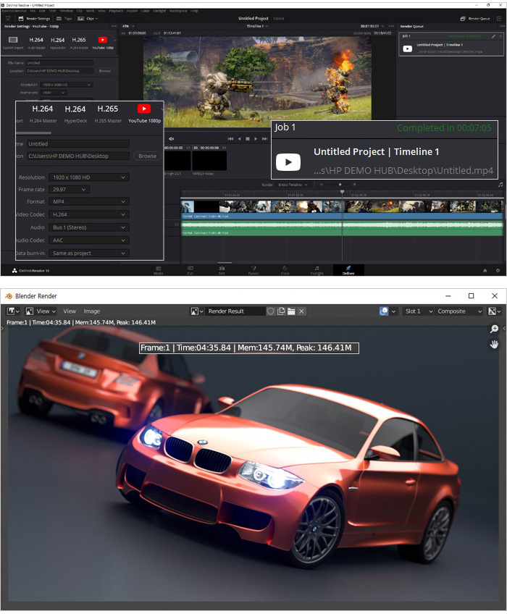Open the Resolution dropdown in the Render Settings panel
507x614 pixels.
pos(66,85)
